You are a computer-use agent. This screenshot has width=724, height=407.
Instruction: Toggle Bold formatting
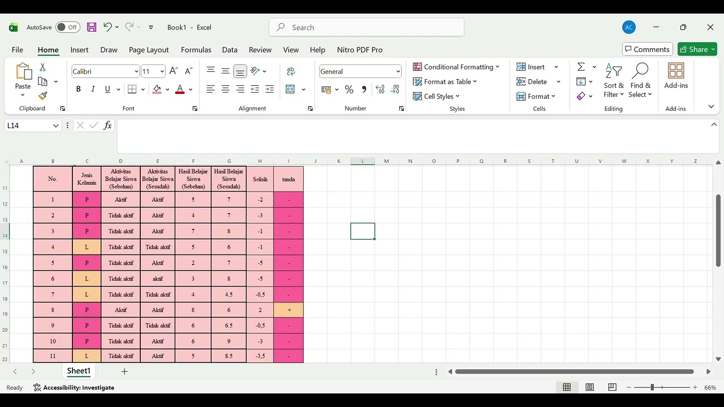[x=79, y=89]
